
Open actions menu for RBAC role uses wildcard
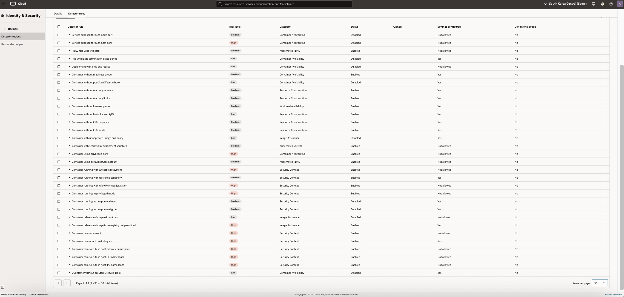tap(604, 51)
